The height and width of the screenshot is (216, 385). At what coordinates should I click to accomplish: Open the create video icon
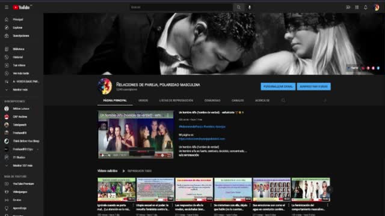(x=348, y=7)
